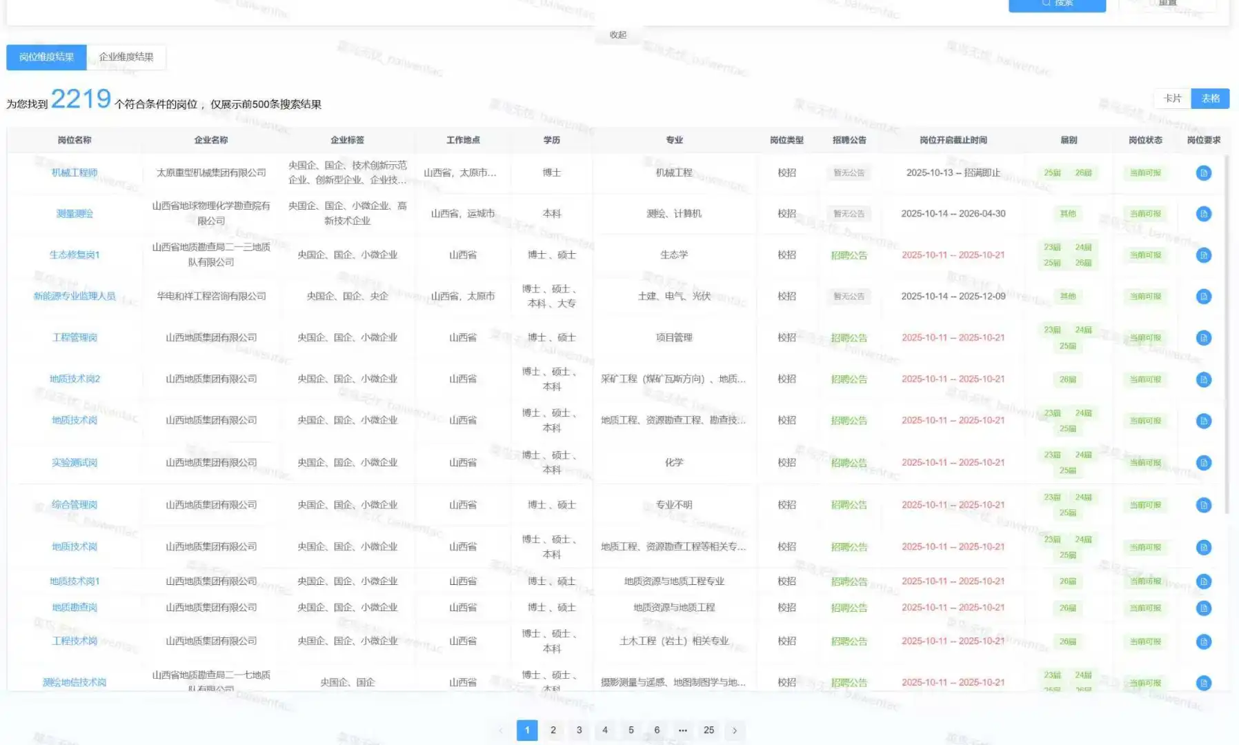Open job requirements icon for 机械工程师 row
Viewport: 1239px width, 745px height.
pos(1203,172)
